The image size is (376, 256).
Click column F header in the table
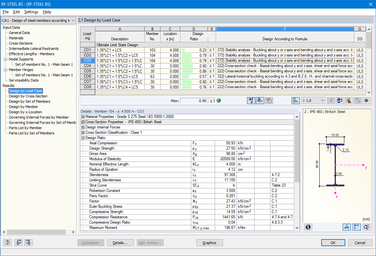(x=285, y=29)
